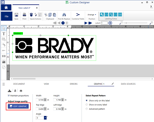The image size is (154, 122).
Task: Select page 2 circle indicator
Action: point(67,23)
